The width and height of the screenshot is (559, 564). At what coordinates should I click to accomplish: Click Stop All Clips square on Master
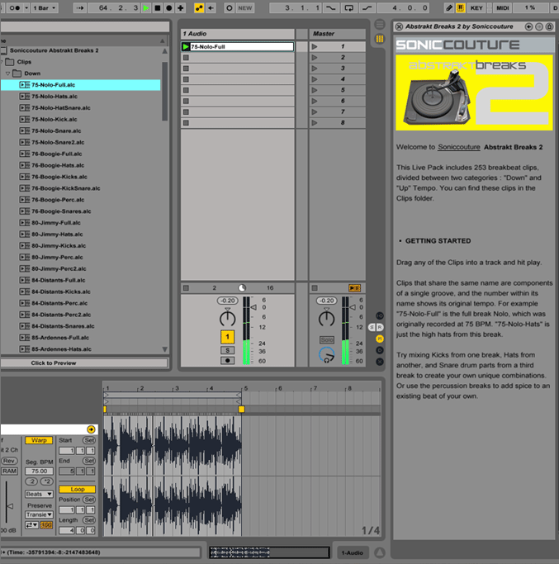tap(315, 288)
